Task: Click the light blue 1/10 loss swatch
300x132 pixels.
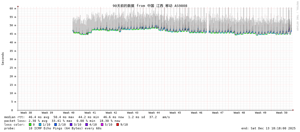Action: pyautogui.click(x=40, y=125)
